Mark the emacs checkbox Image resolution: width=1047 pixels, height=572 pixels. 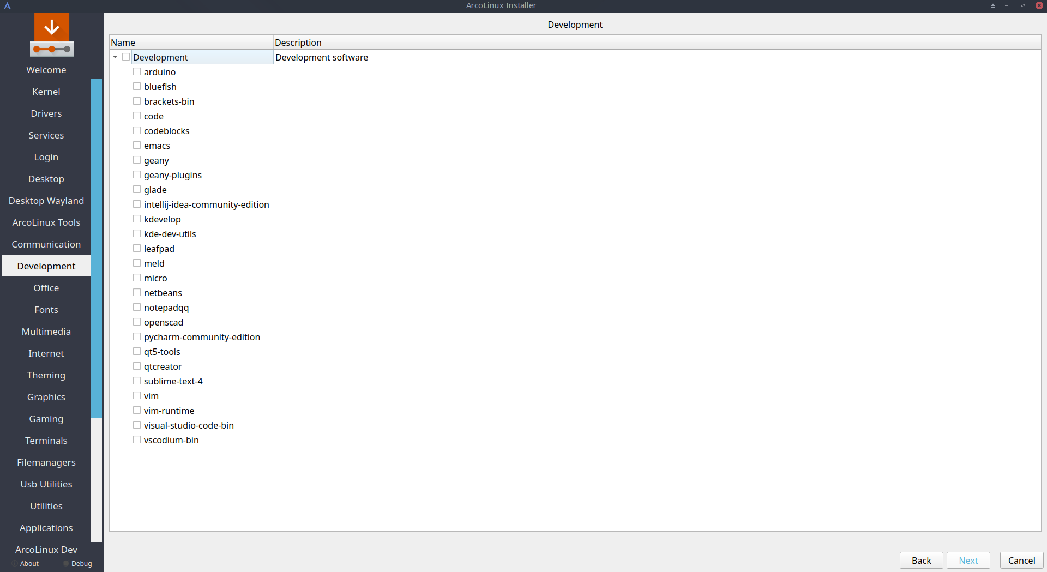pyautogui.click(x=137, y=146)
